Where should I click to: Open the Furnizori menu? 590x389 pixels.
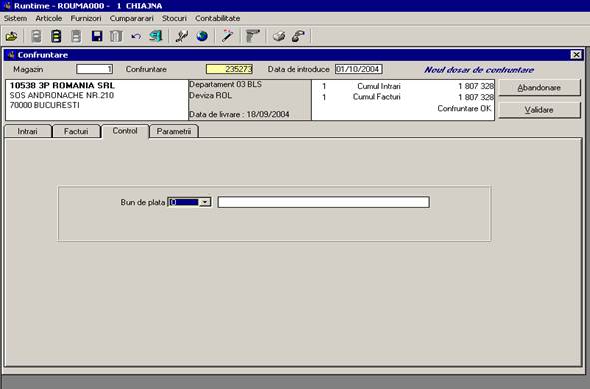[x=86, y=18]
